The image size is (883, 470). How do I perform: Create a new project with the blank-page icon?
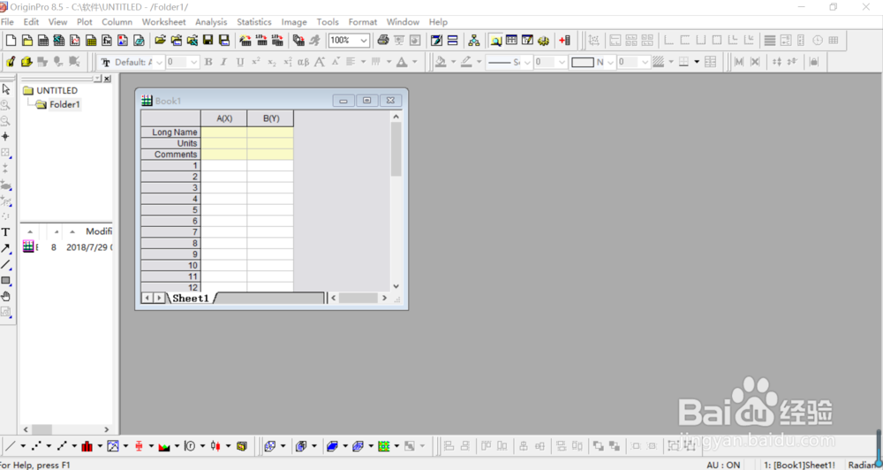11,40
